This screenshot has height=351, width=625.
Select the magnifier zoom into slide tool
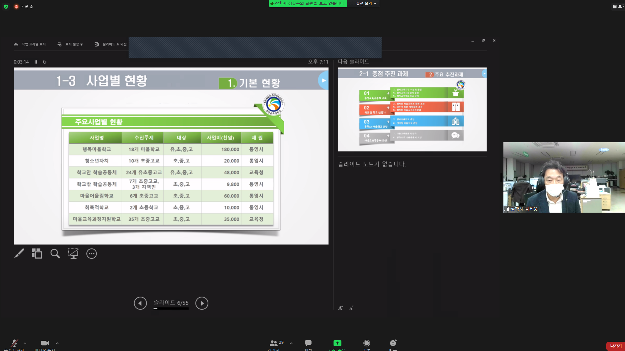[55, 253]
